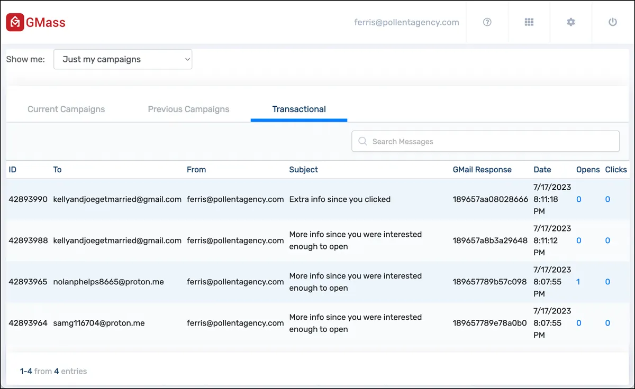The image size is (635, 389).
Task: Sort by the Opens column header
Action: (x=588, y=170)
